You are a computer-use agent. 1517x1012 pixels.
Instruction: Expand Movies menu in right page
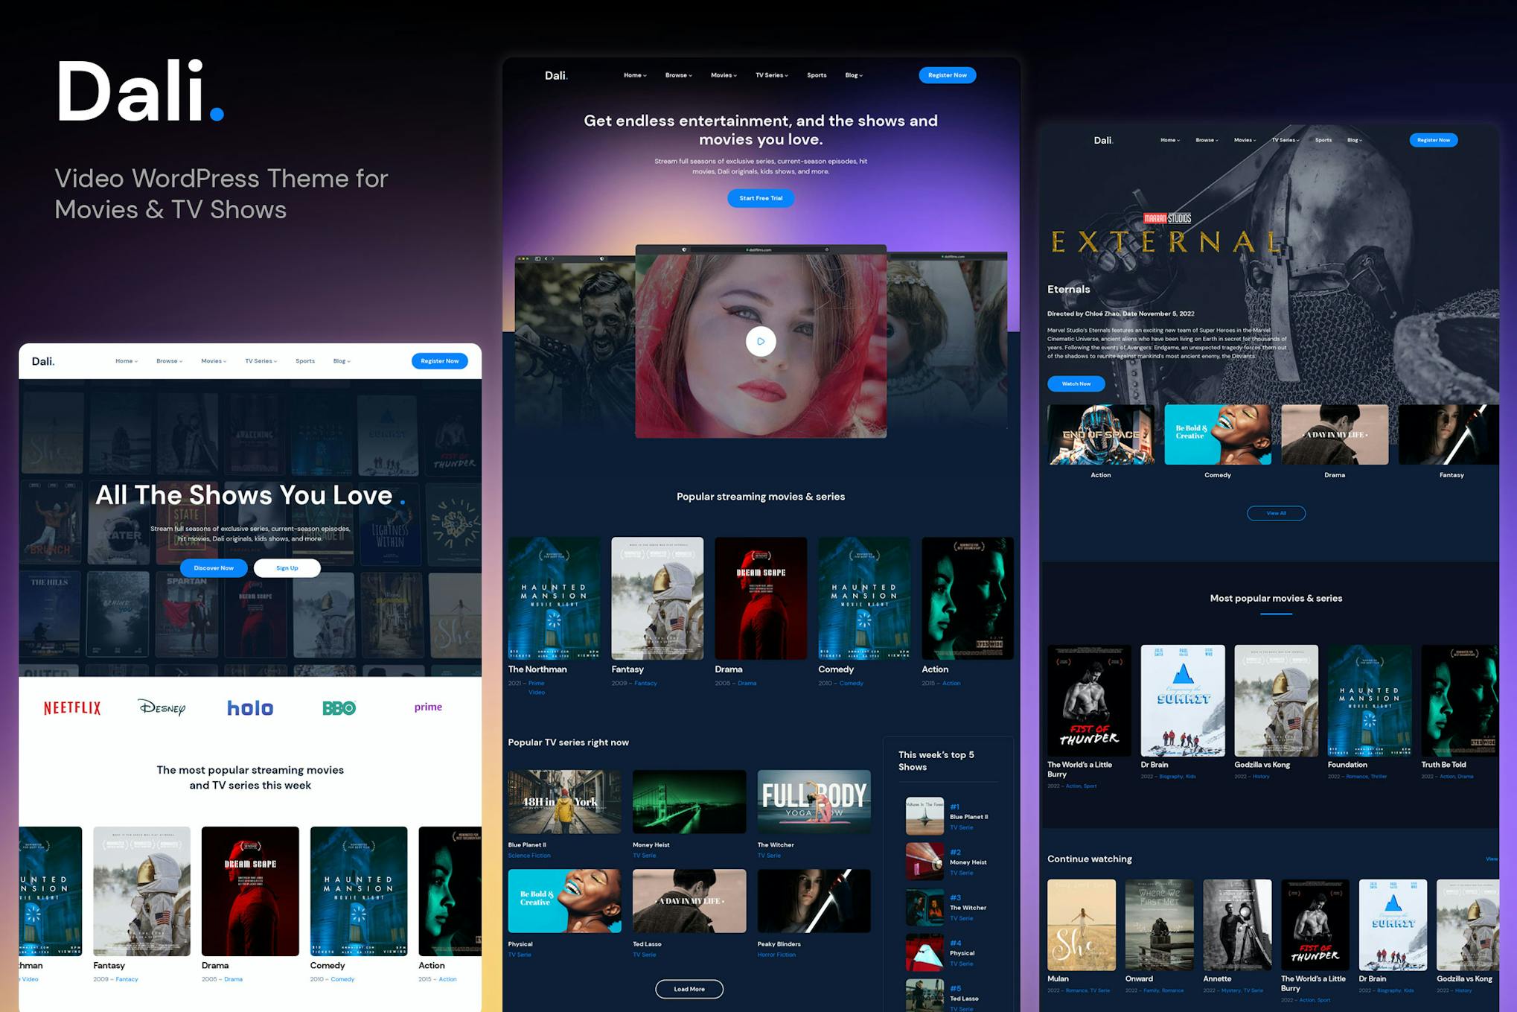coord(1245,140)
